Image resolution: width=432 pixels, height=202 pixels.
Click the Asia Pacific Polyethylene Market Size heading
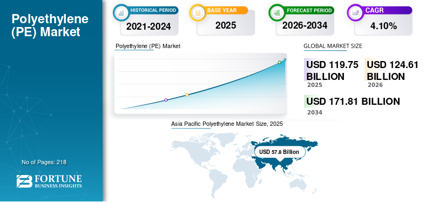[227, 124]
